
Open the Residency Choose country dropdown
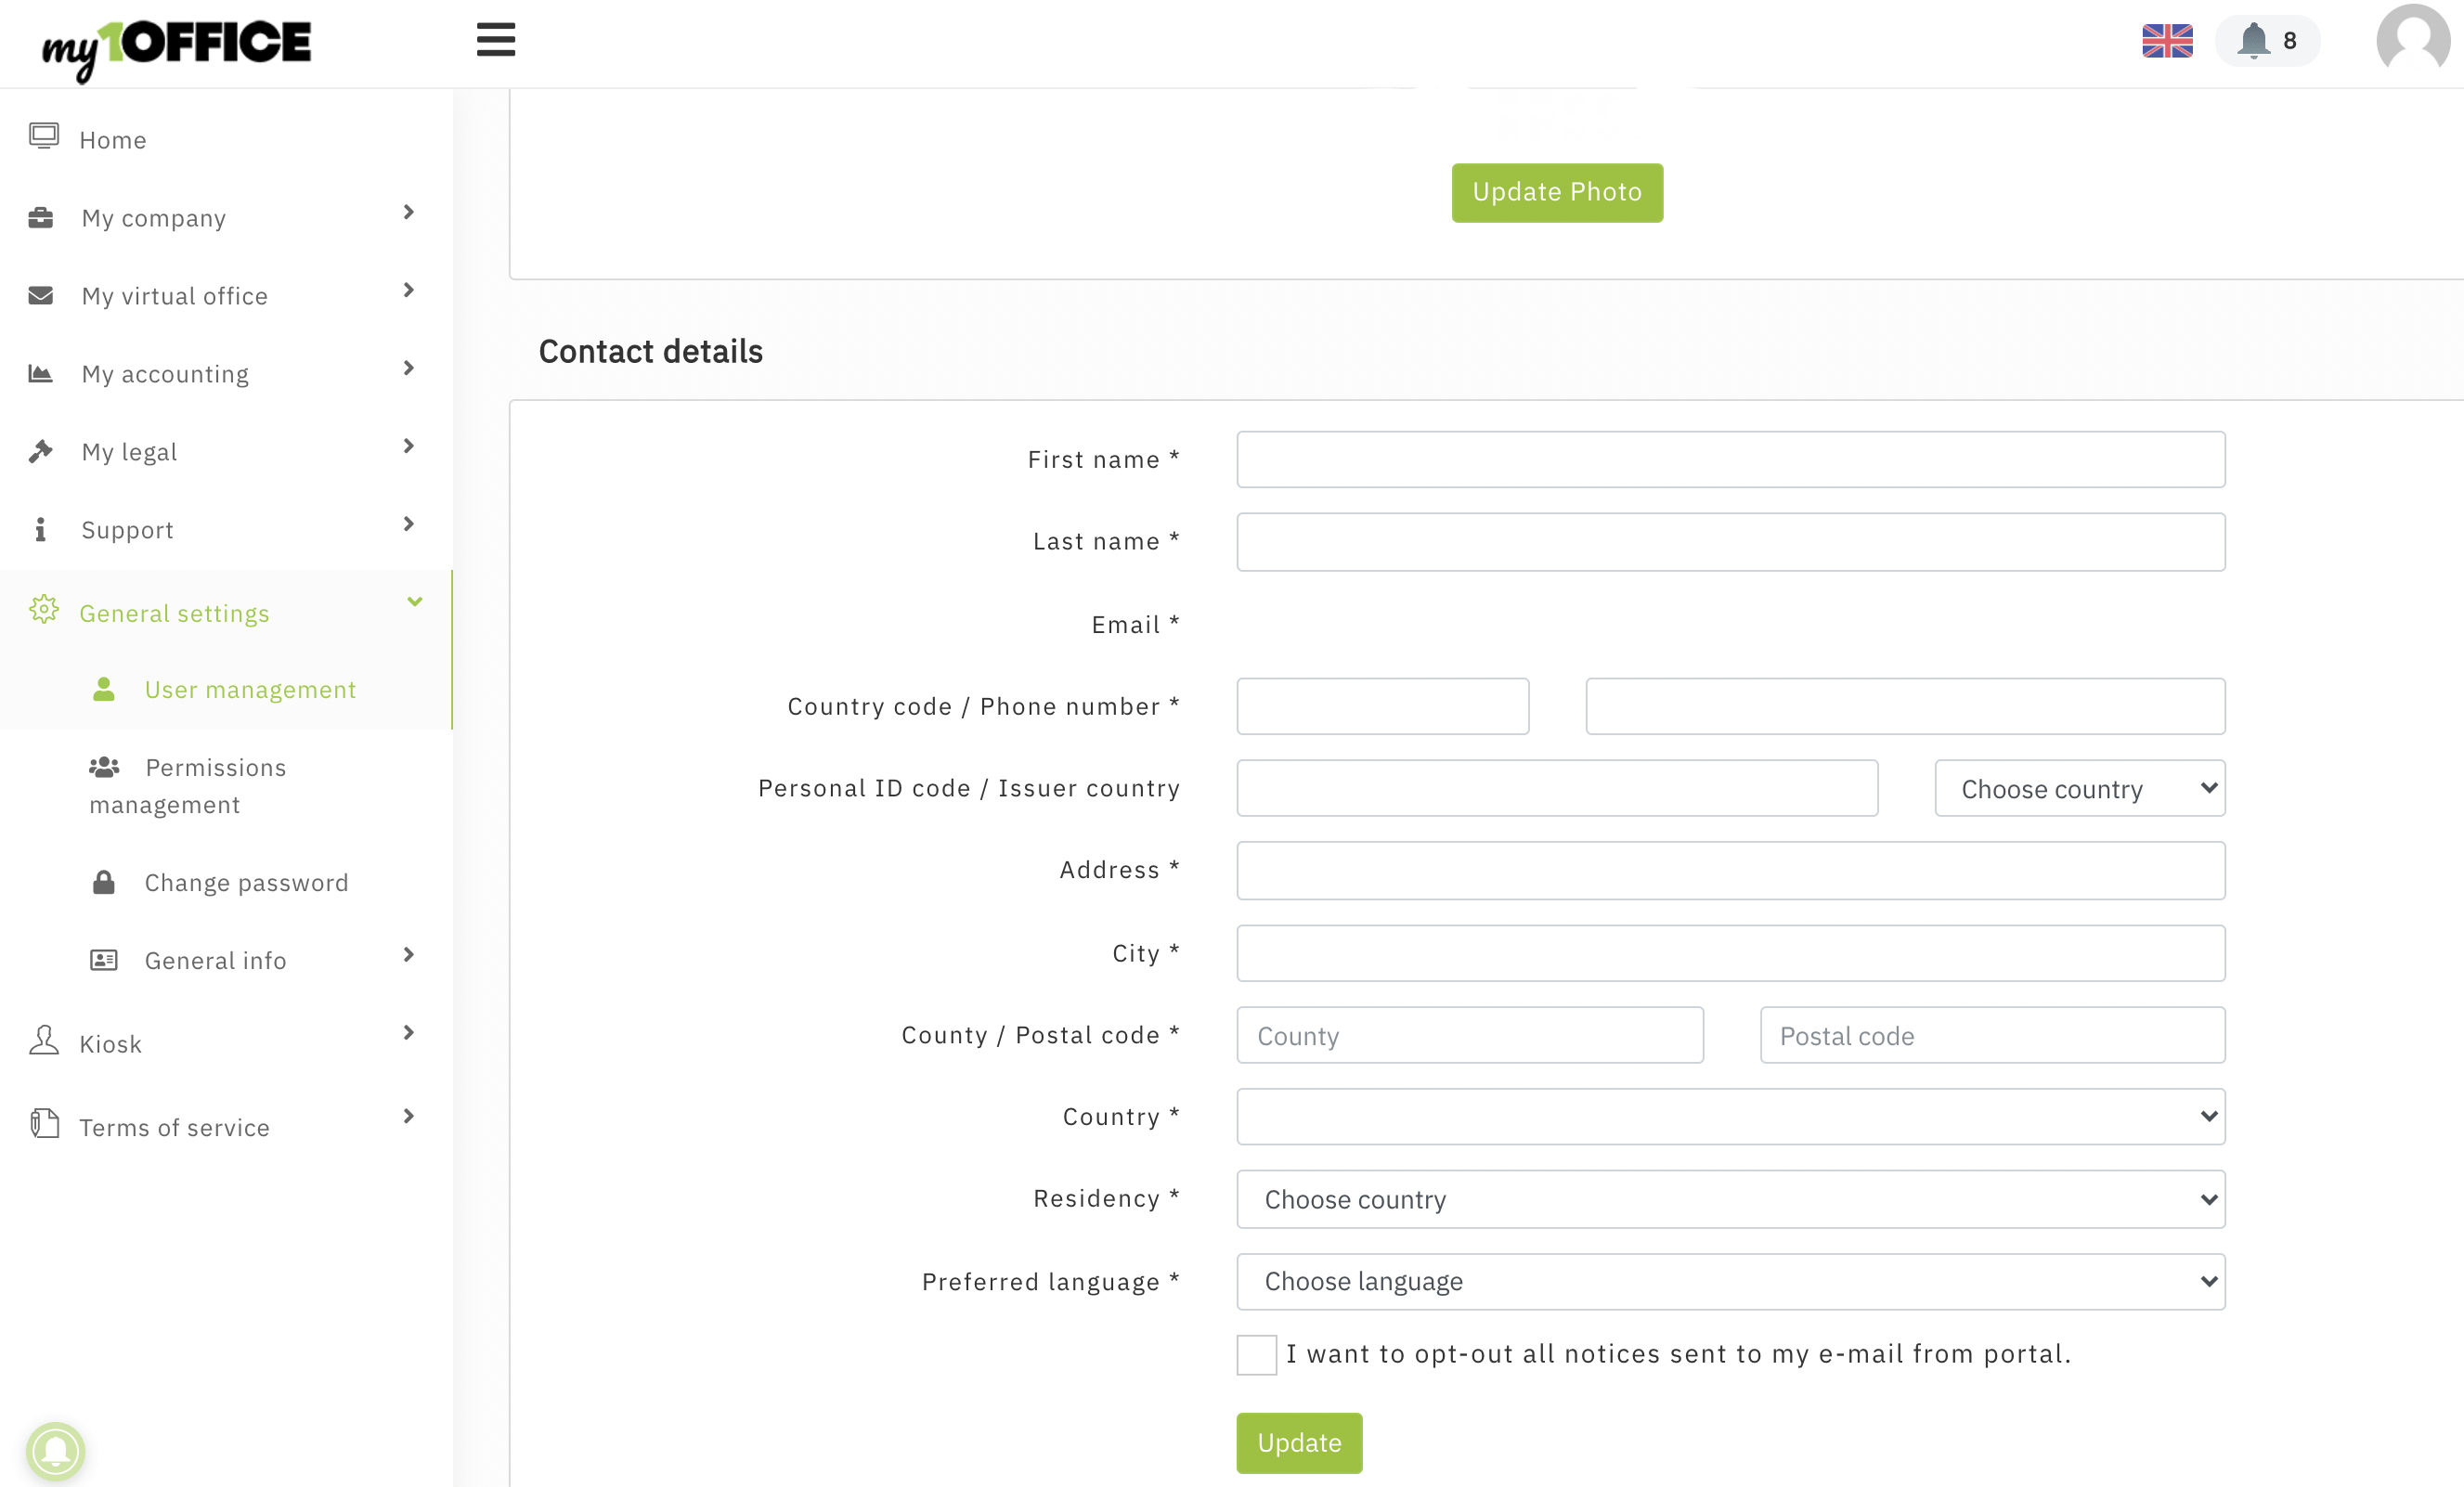coord(1731,1199)
